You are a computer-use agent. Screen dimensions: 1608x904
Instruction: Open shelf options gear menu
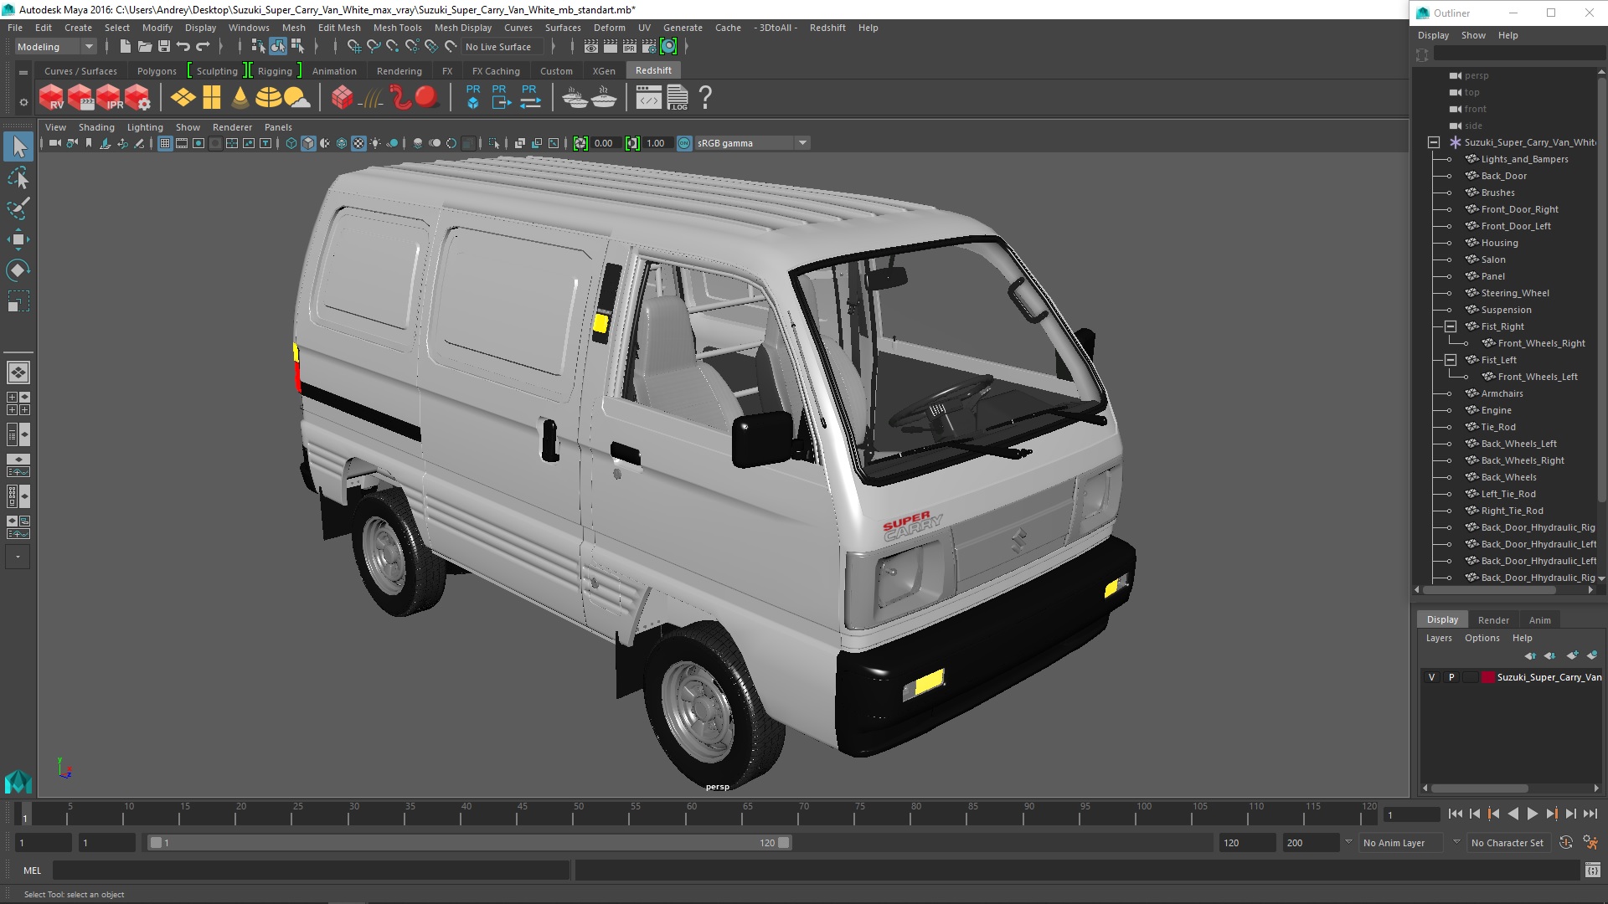(x=23, y=102)
